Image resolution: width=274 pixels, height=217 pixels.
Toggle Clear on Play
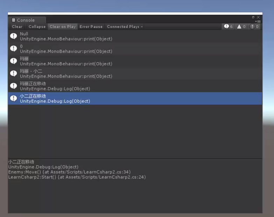pos(63,27)
